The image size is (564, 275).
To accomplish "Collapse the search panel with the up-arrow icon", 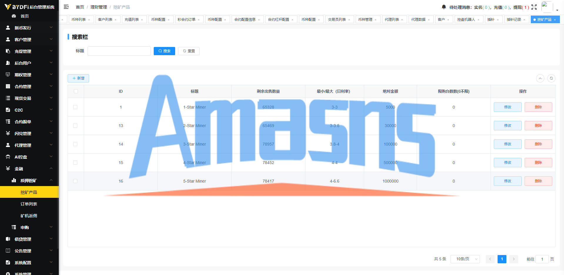I will click(540, 78).
